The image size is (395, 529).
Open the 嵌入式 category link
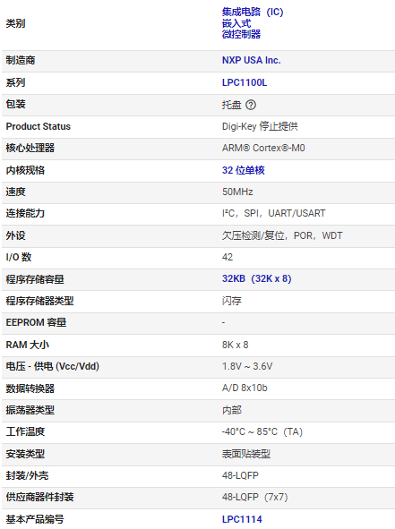coord(236,23)
